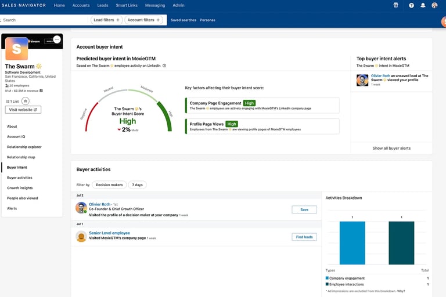Image resolution: width=446 pixels, height=297 pixels.
Task: Click The Swarm company logo
Action: point(16,49)
